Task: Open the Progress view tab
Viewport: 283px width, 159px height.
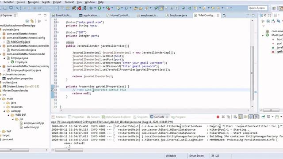Action: pos(179,117)
